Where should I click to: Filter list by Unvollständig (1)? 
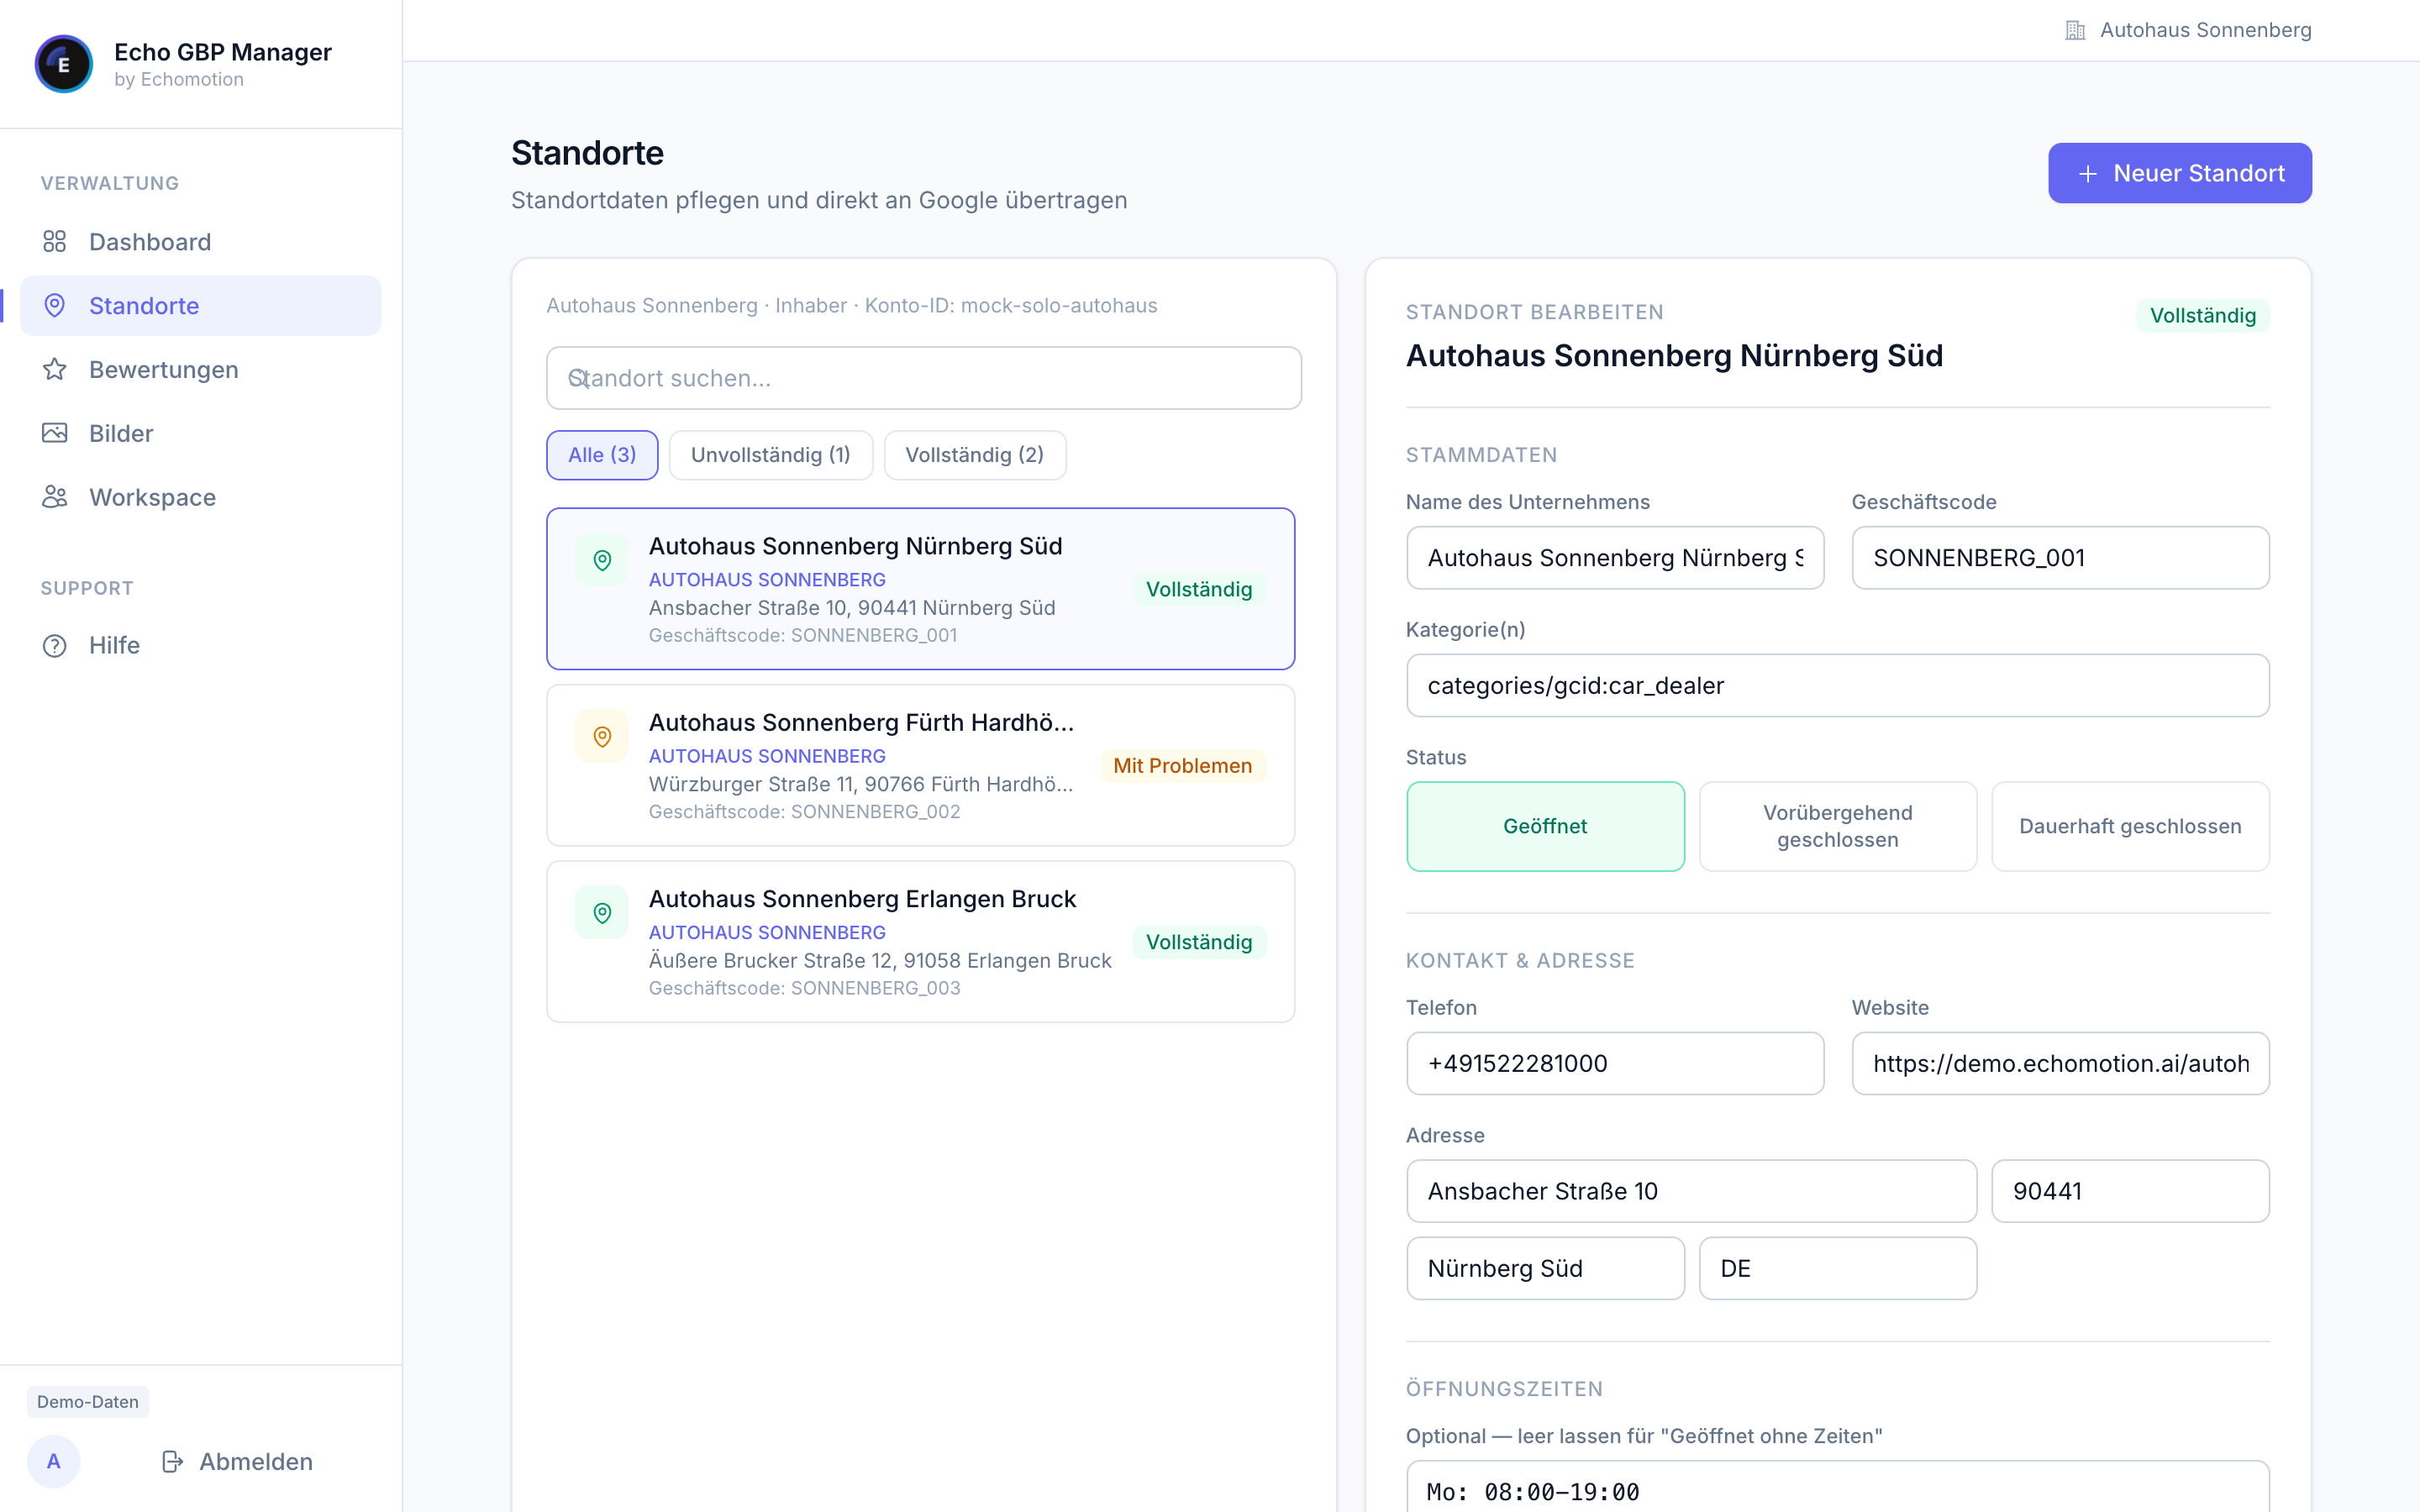[x=771, y=455]
